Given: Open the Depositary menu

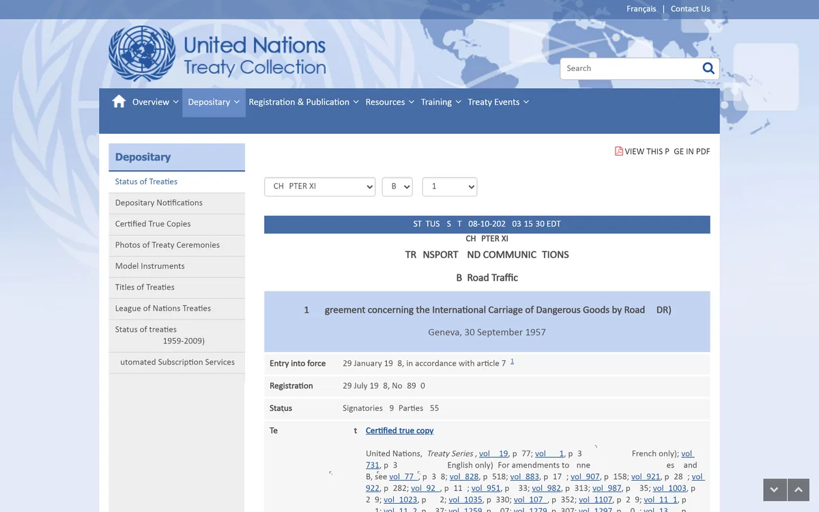Looking at the screenshot, I should 214,102.
